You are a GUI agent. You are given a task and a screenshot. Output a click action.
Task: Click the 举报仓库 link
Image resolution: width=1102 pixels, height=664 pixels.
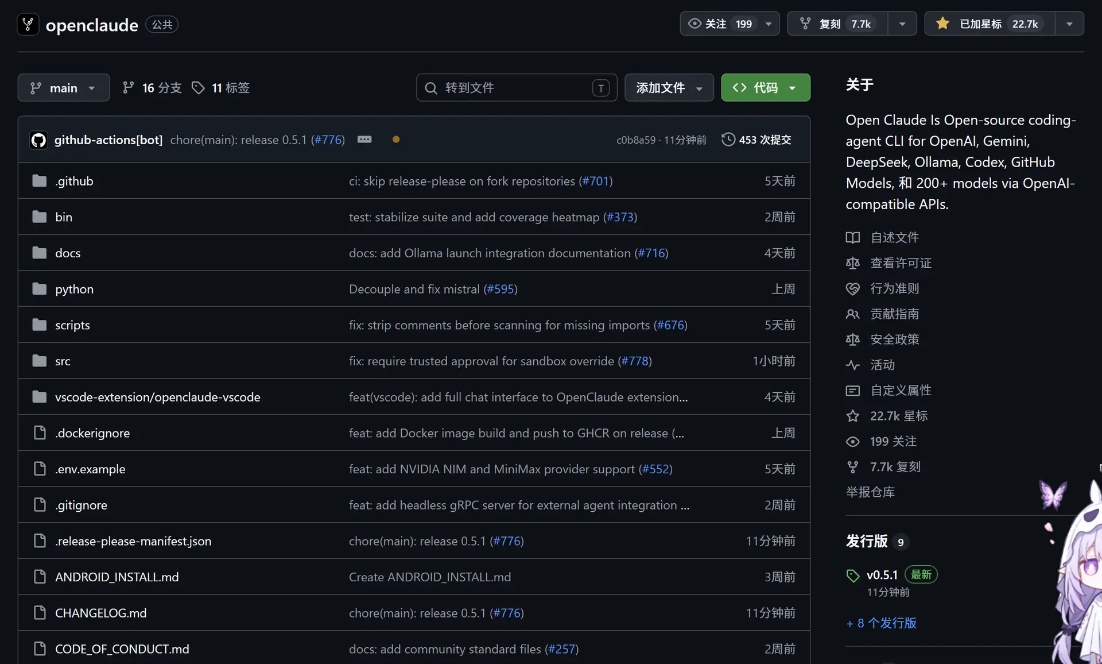tap(870, 492)
